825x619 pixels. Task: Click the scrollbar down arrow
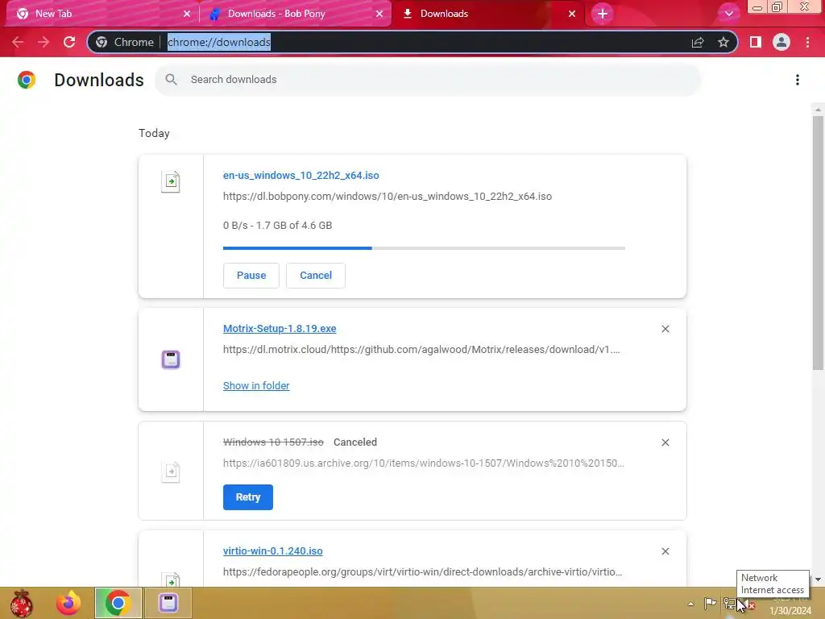[818, 579]
